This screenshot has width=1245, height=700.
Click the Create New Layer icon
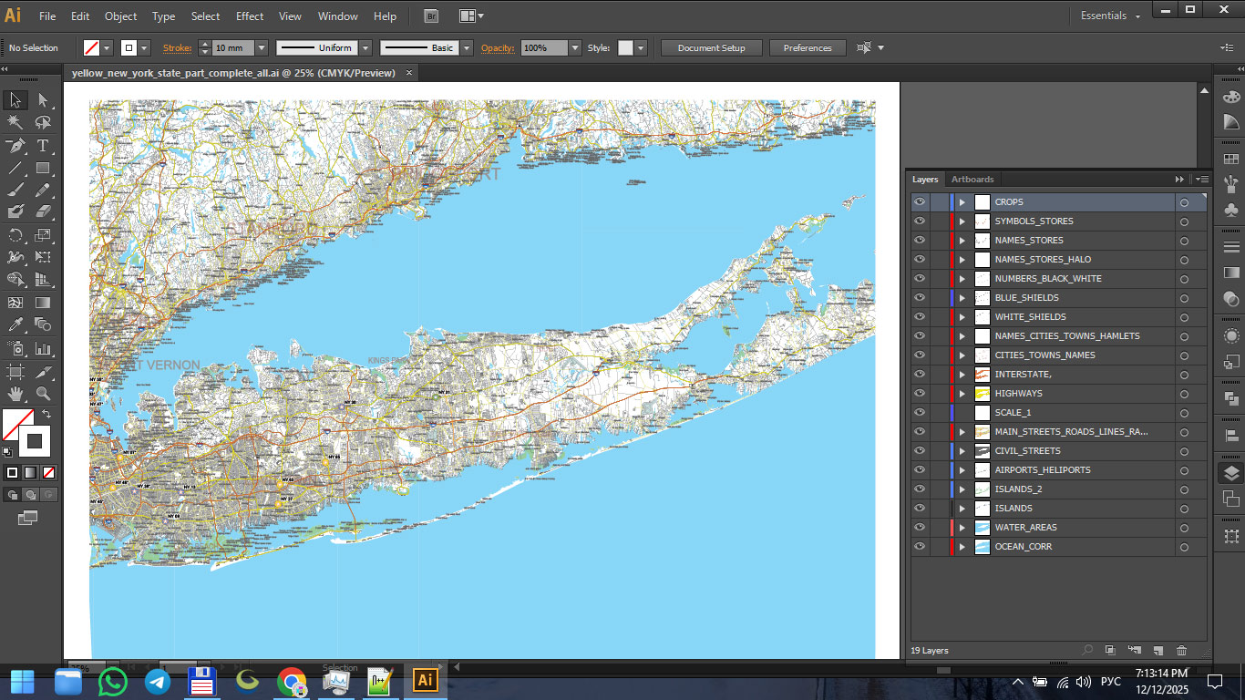tap(1158, 651)
